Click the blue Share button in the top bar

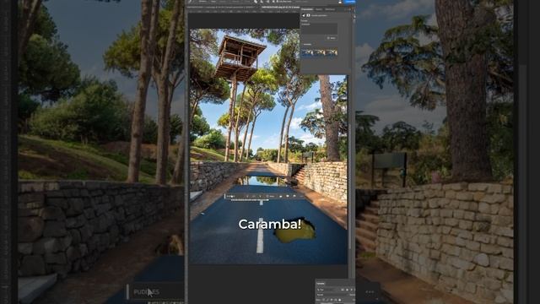(349, 2)
